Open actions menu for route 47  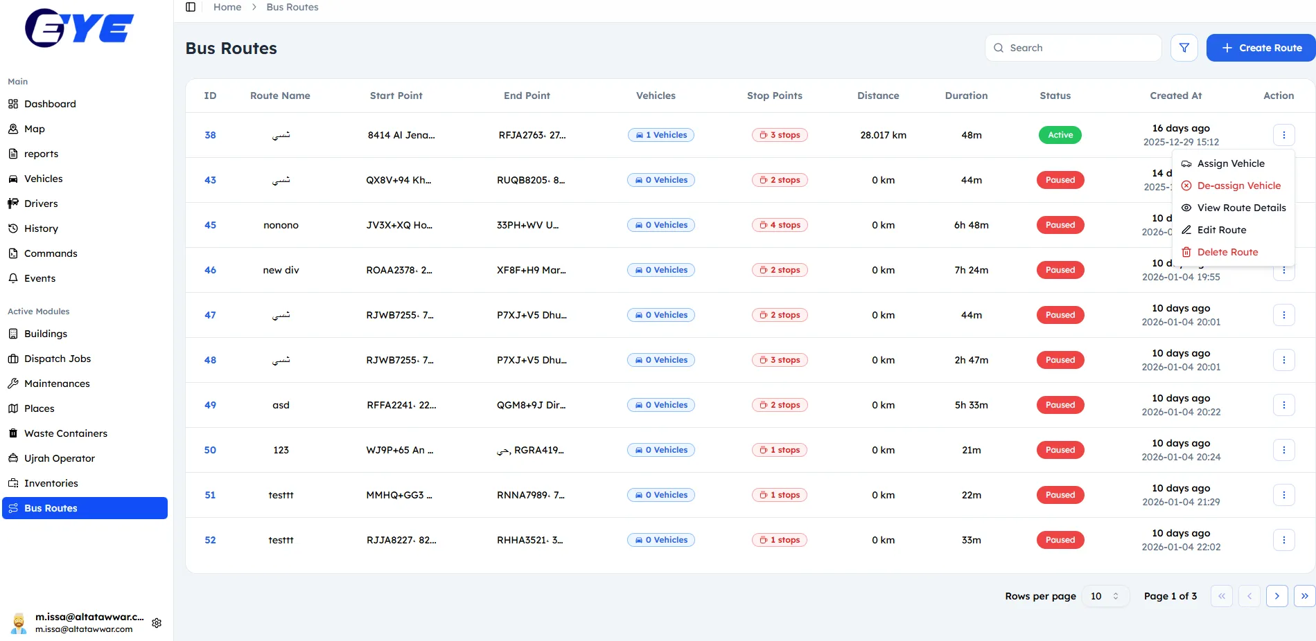[1283, 315]
